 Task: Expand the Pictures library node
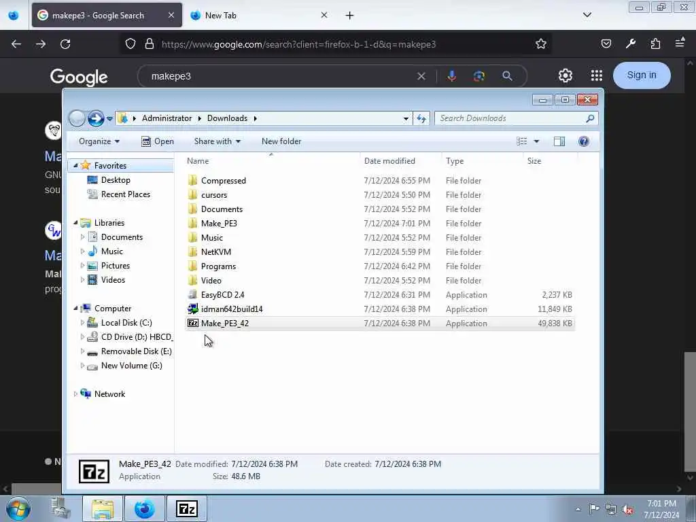tap(82, 266)
